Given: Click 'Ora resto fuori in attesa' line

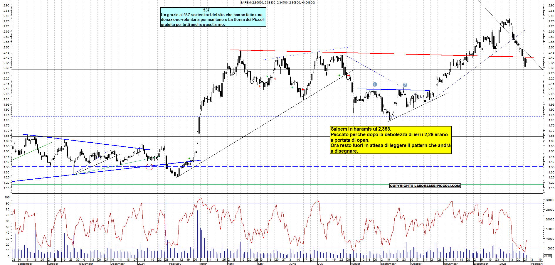Looking at the screenshot, I should tap(391, 145).
